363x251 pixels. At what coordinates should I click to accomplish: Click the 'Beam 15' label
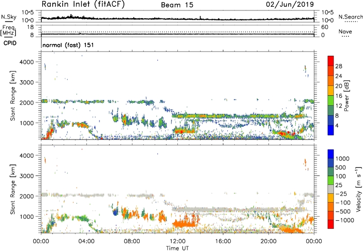pyautogui.click(x=177, y=5)
